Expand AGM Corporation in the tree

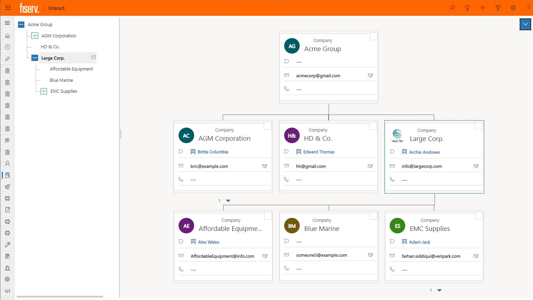coord(34,35)
